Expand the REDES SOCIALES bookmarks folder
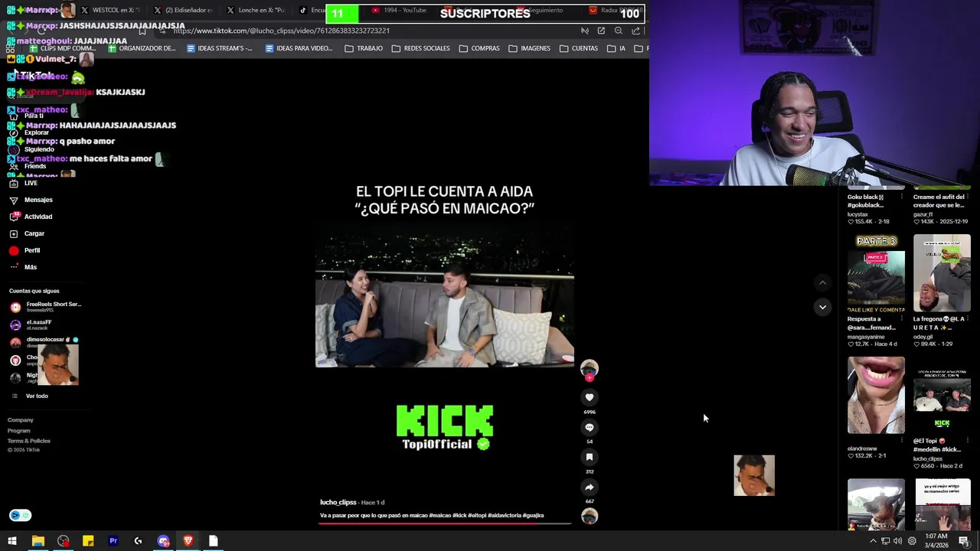This screenshot has width=980, height=551. point(420,48)
